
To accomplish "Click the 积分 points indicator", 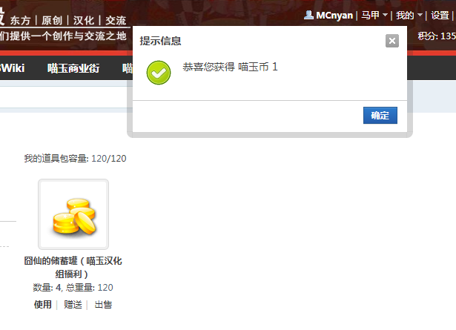I will click(x=437, y=36).
